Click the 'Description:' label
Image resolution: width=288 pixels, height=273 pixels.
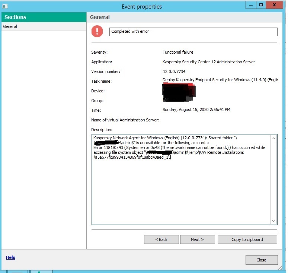[x=102, y=130]
